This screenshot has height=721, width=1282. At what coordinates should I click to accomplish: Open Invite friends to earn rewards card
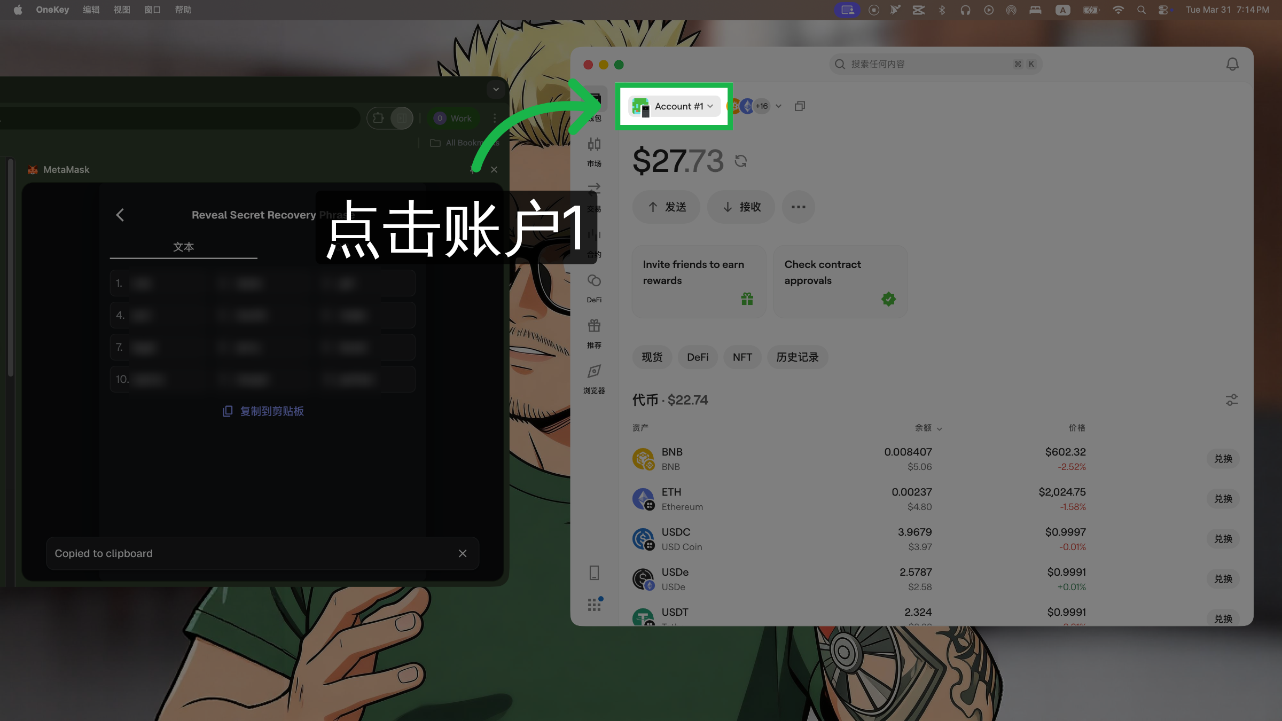(699, 282)
